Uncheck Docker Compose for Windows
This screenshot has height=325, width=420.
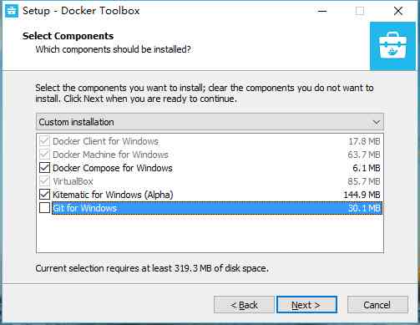44,168
